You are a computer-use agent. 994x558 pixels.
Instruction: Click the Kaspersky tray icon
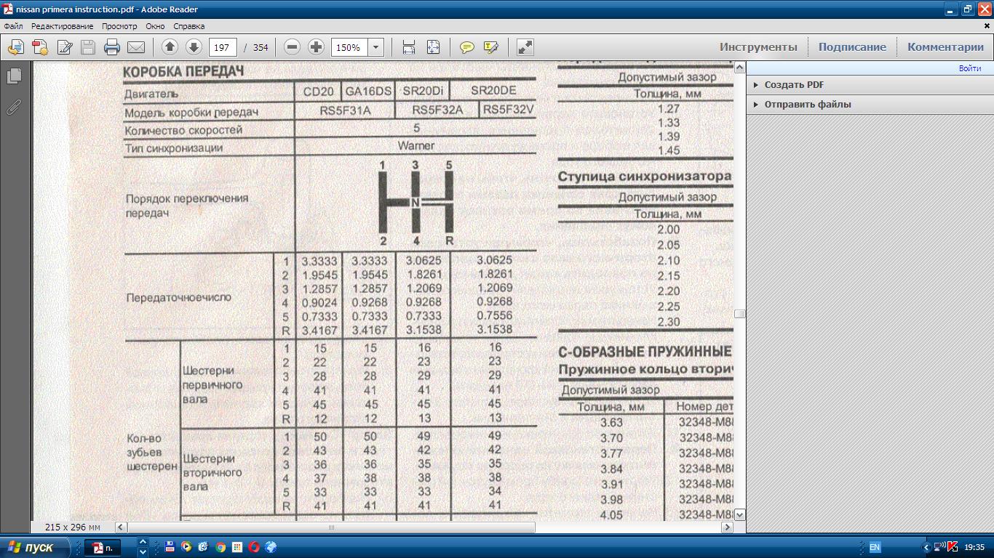(x=953, y=547)
